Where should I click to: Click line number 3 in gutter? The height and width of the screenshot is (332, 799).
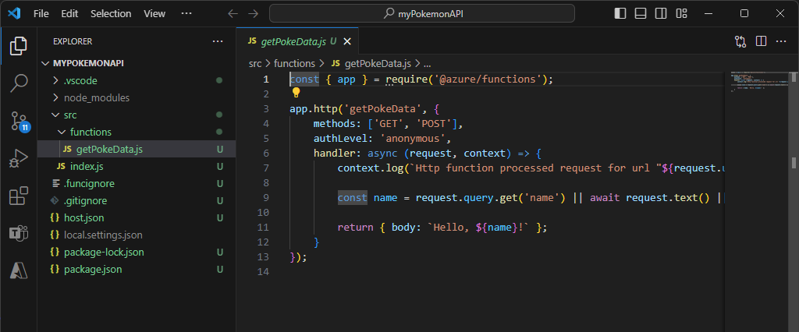(x=265, y=109)
